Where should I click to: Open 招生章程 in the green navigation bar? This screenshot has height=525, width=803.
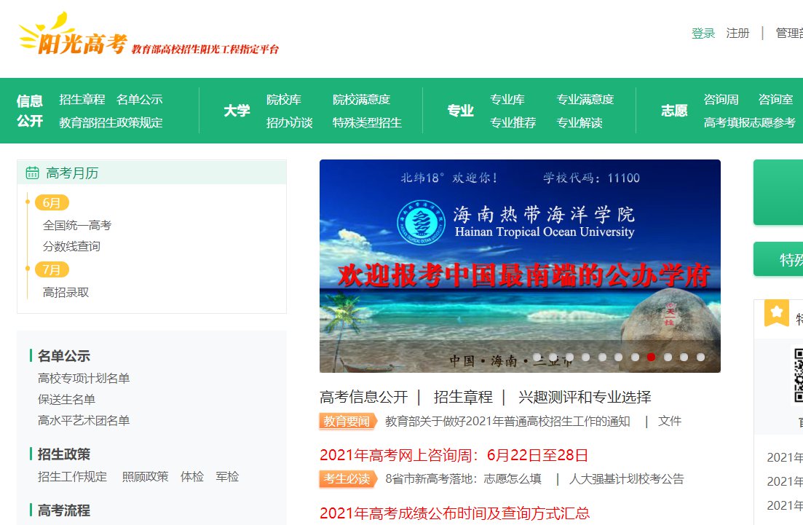(x=82, y=99)
